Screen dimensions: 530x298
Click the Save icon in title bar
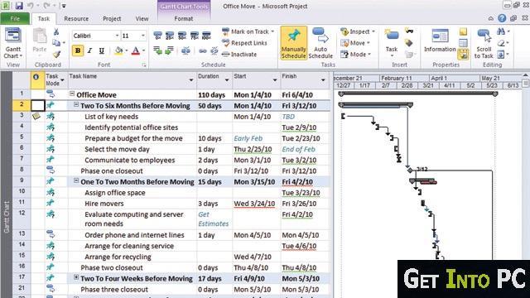[19, 6]
